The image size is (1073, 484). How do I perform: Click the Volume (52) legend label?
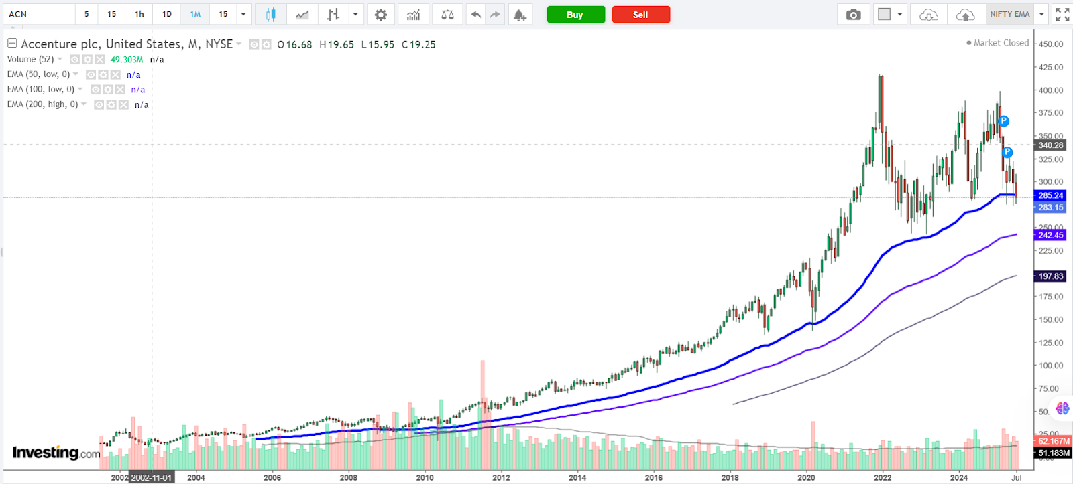[30, 59]
